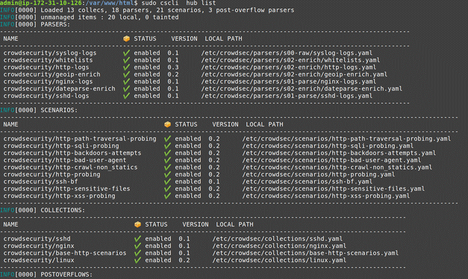Click the 'crowdsecurity/base-http-scenarios' collection name
This screenshot has height=279, width=468.
click(x=65, y=253)
